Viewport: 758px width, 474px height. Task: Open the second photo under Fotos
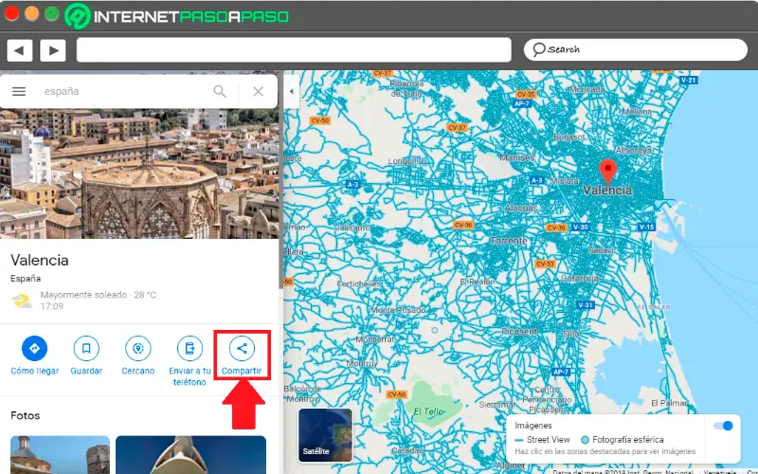[x=191, y=455]
